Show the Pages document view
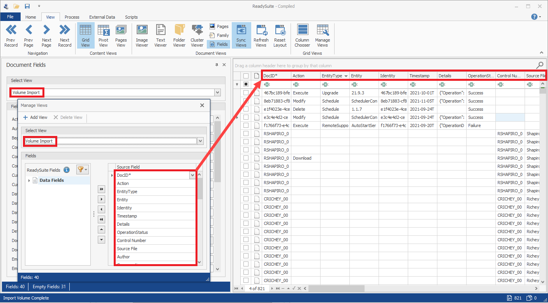548x303 pixels. click(218, 26)
